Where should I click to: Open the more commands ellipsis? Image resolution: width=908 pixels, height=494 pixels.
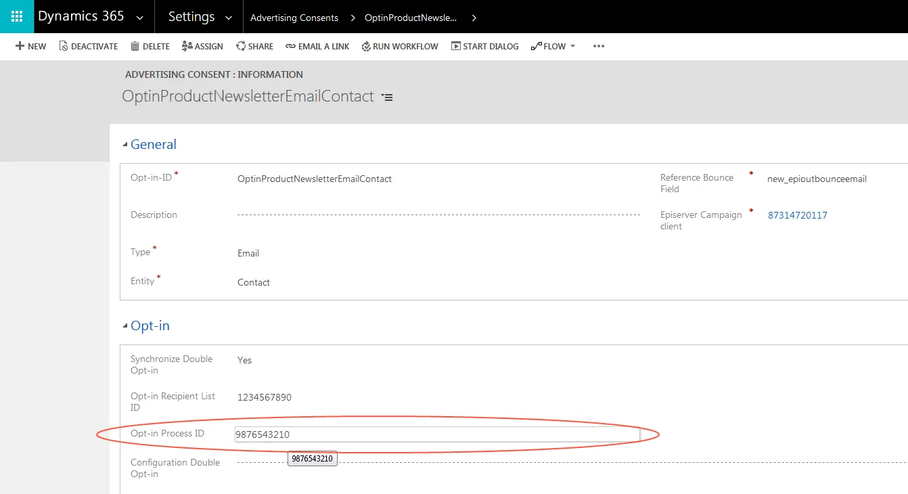coord(599,46)
